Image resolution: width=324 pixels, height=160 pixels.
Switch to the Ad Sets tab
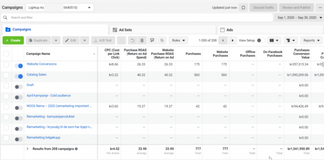tap(126, 30)
